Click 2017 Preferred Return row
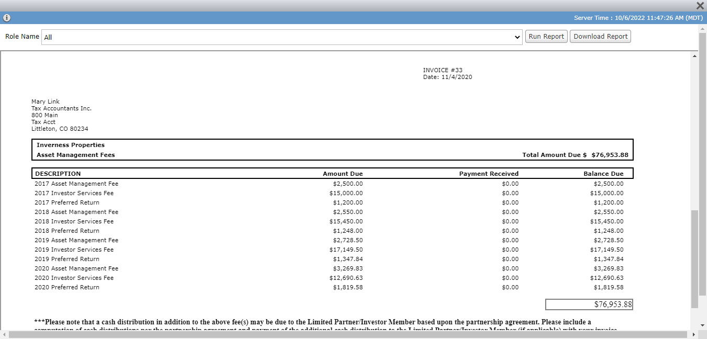 (332, 202)
